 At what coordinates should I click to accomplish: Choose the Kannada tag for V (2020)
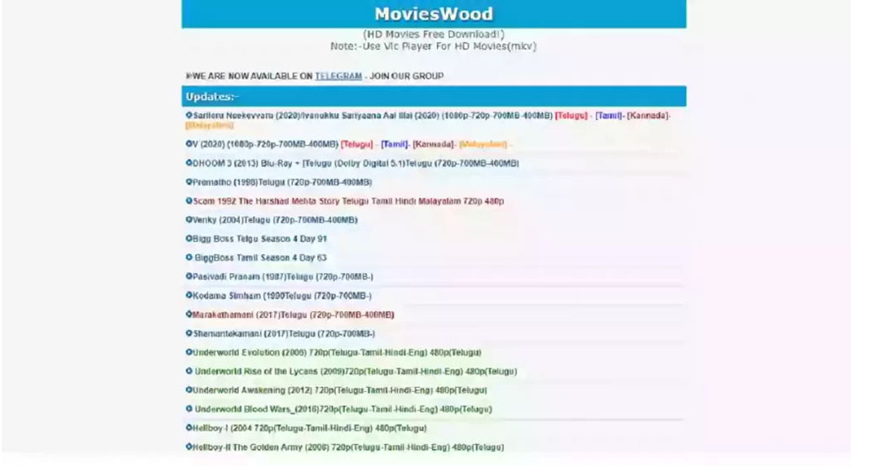[433, 145]
